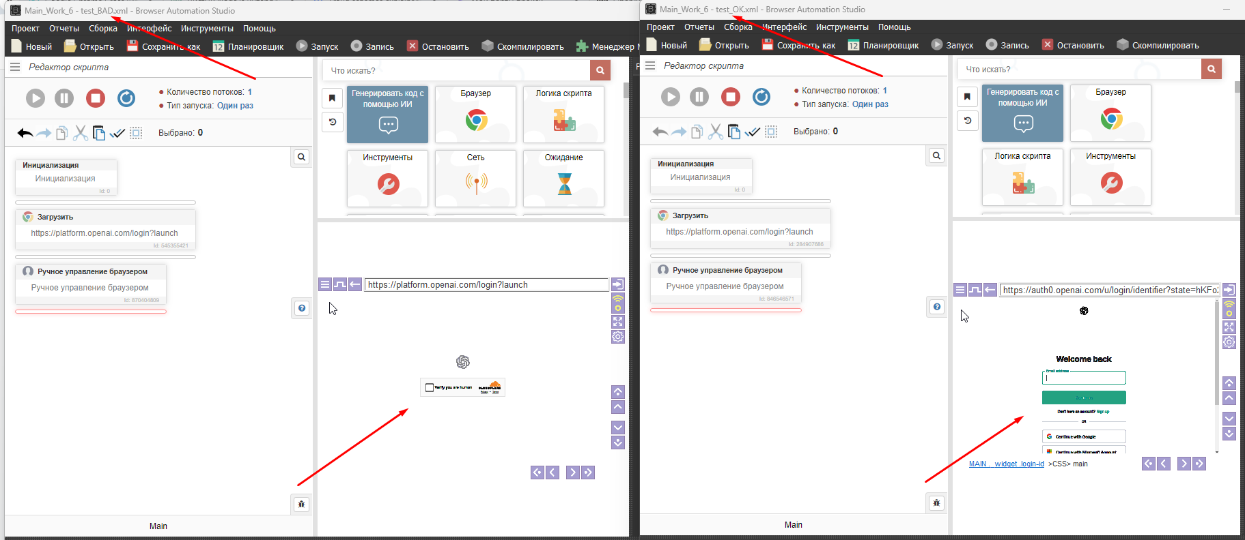1245x540 pixels.
Task: Click the debug bug icon in left window
Action: coord(301,504)
